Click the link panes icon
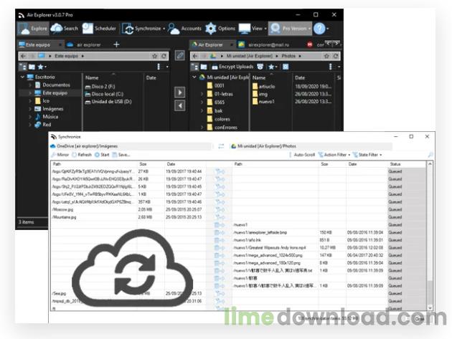 179,55
